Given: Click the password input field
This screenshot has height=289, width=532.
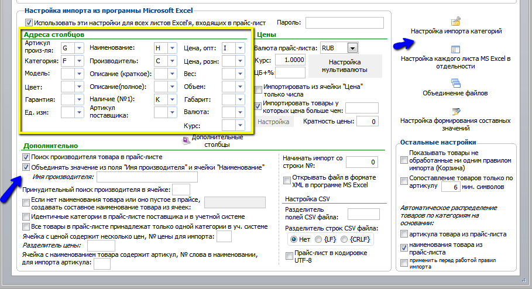Looking at the screenshot, I should (344, 23).
